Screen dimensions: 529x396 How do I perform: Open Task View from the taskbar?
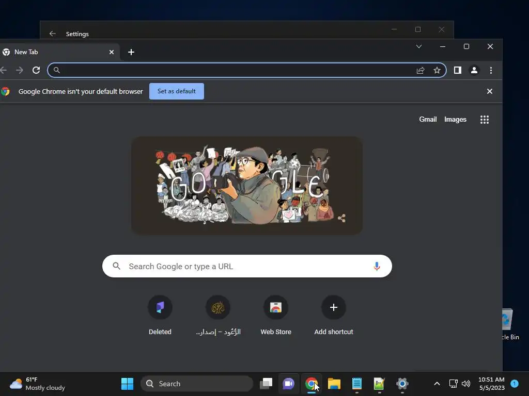[x=266, y=384]
